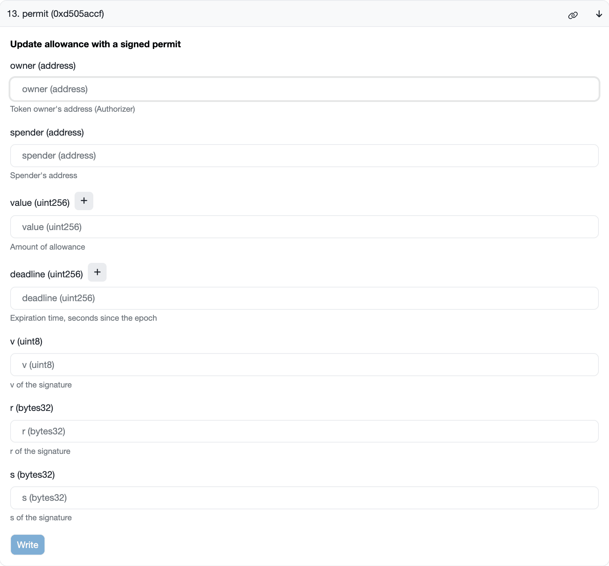Click the Write button to submit the permit
609x566 pixels.
(x=27, y=545)
